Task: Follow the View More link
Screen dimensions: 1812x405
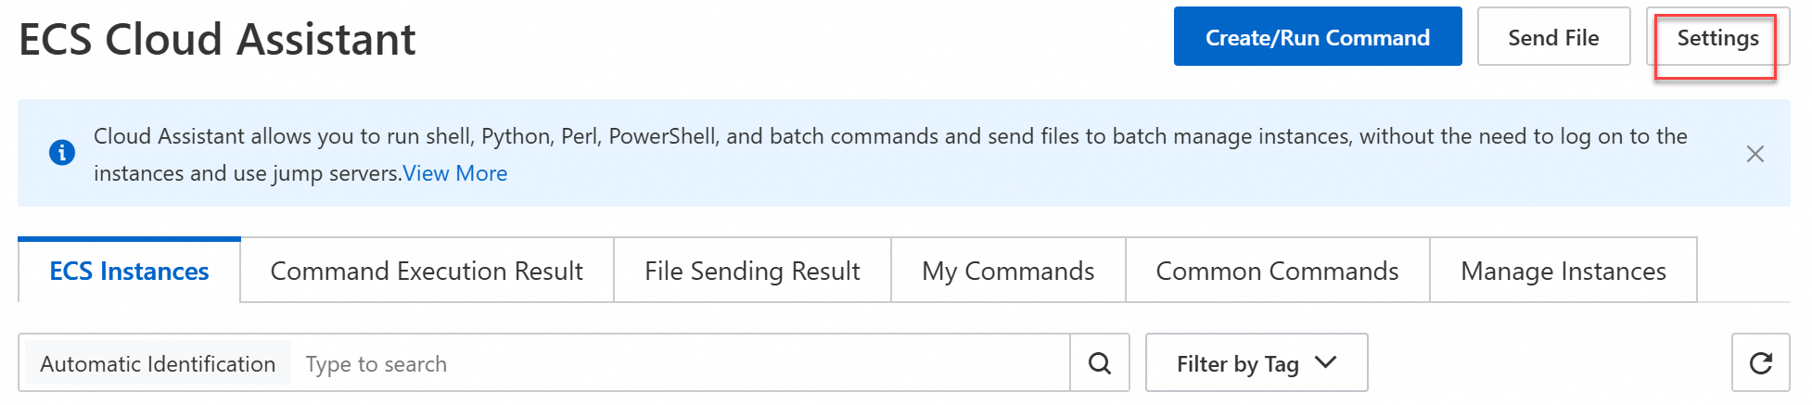Action: 454,173
